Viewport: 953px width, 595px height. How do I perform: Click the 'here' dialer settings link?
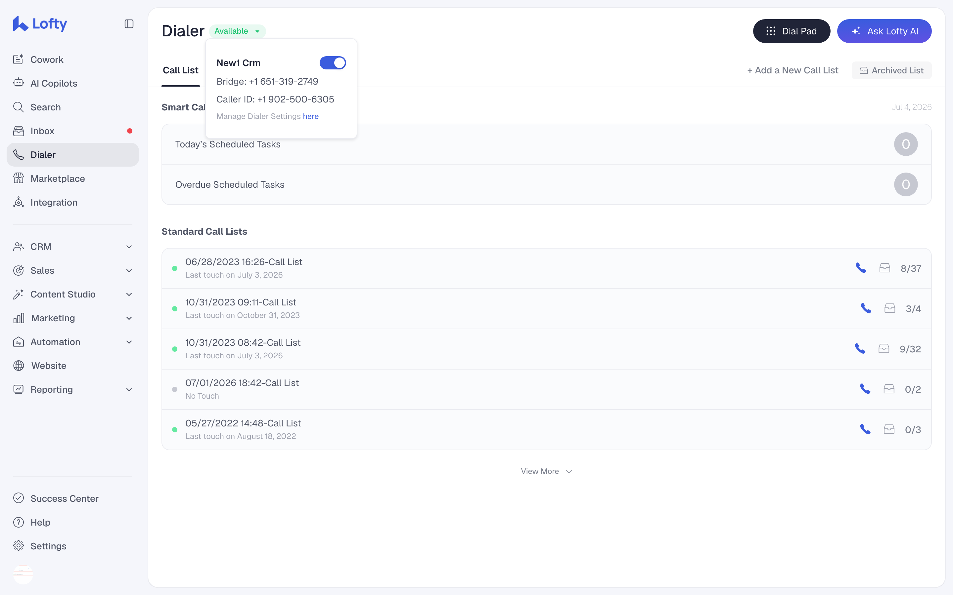pos(311,116)
